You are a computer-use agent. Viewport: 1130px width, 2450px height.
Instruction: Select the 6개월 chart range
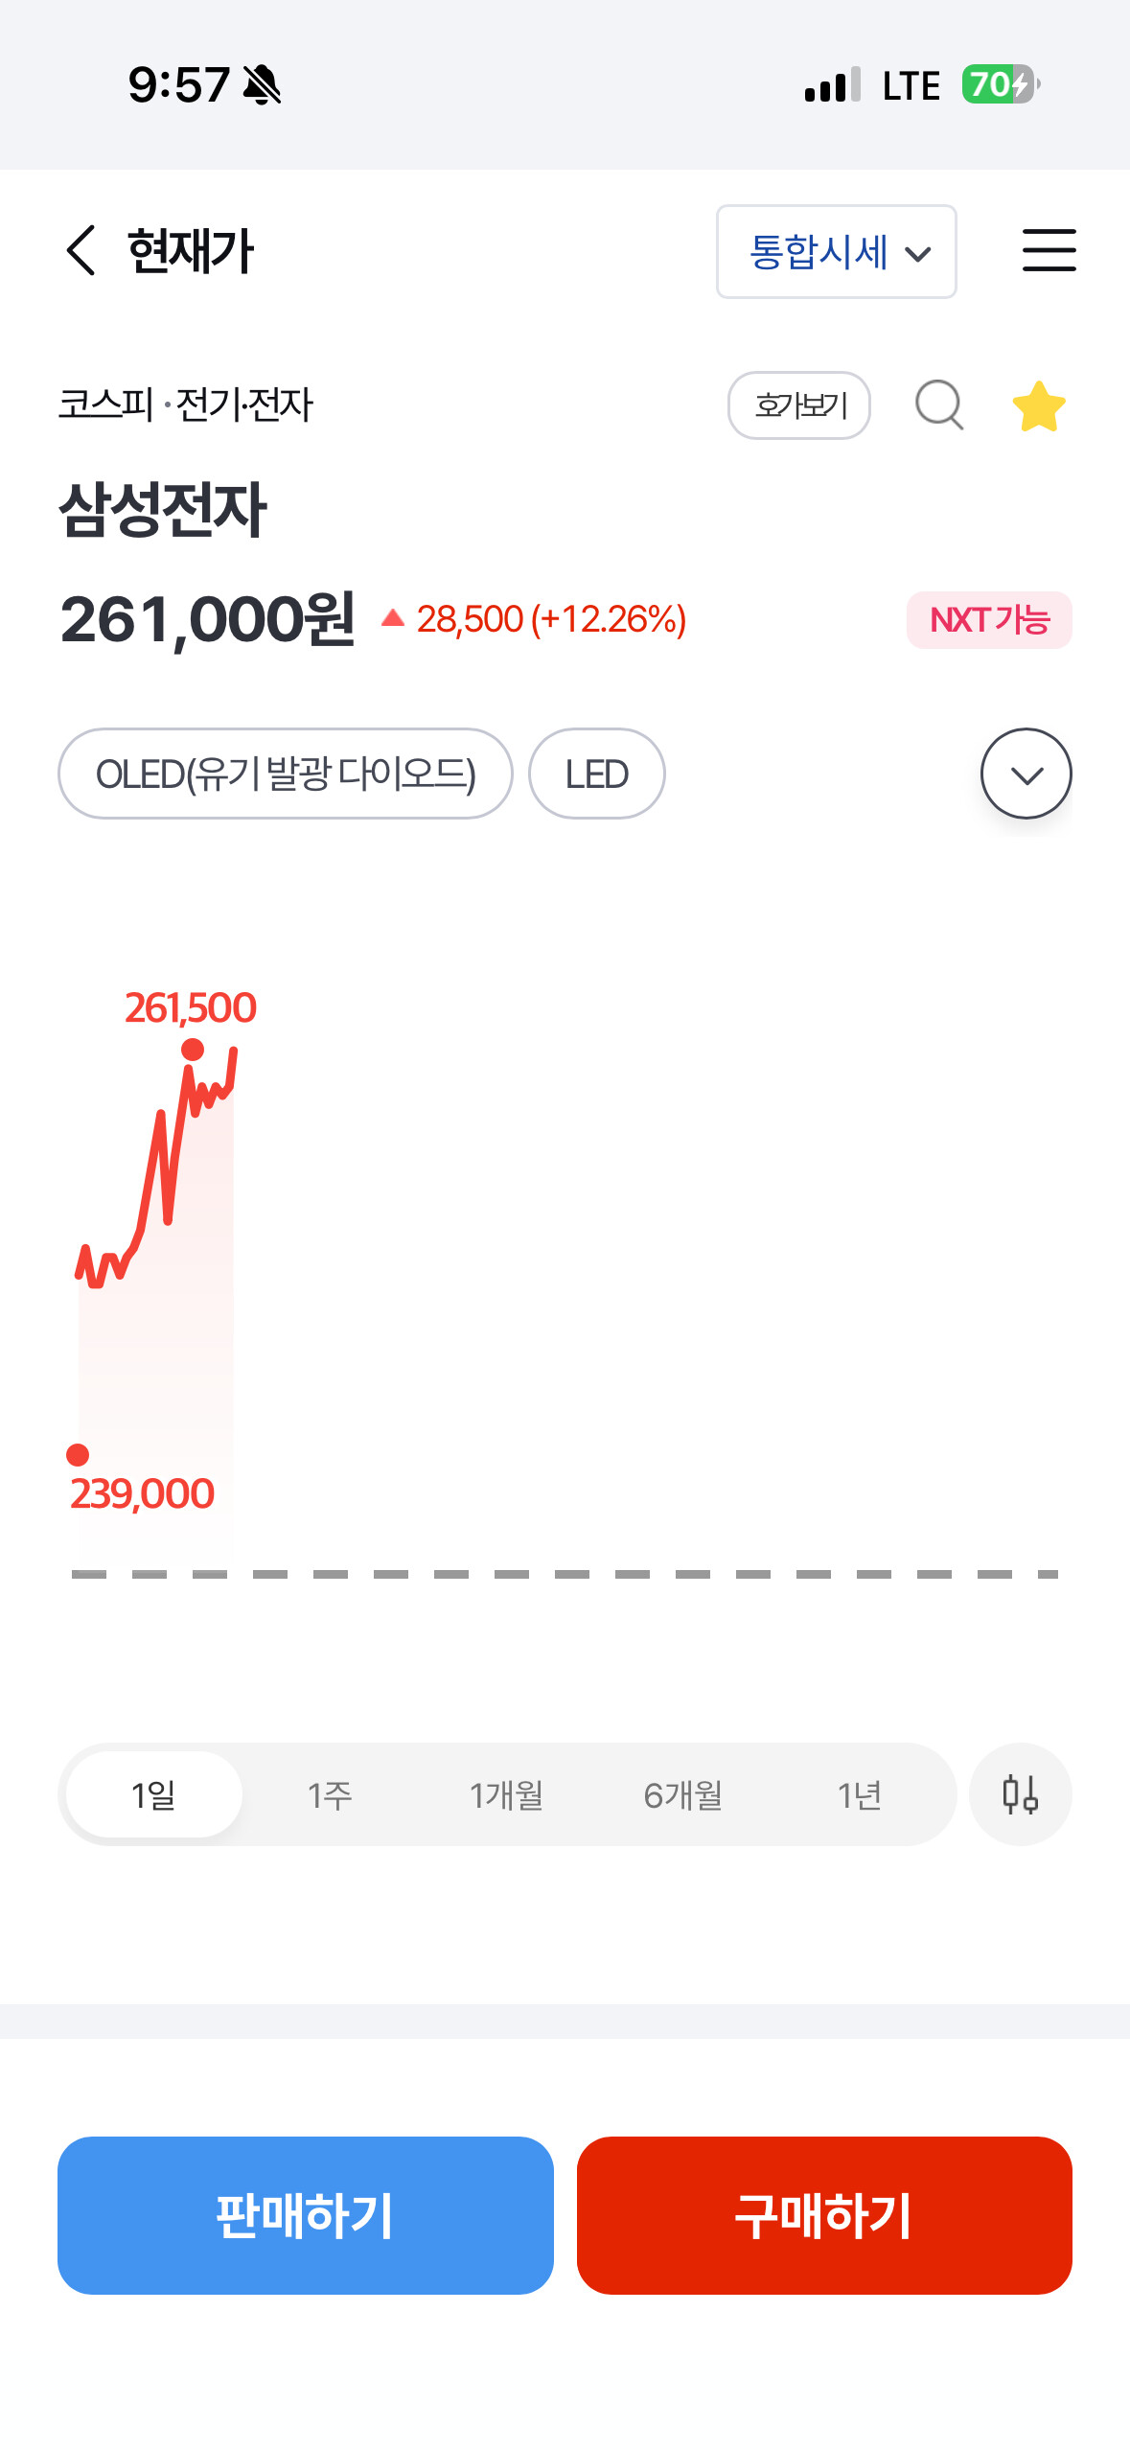682,1794
